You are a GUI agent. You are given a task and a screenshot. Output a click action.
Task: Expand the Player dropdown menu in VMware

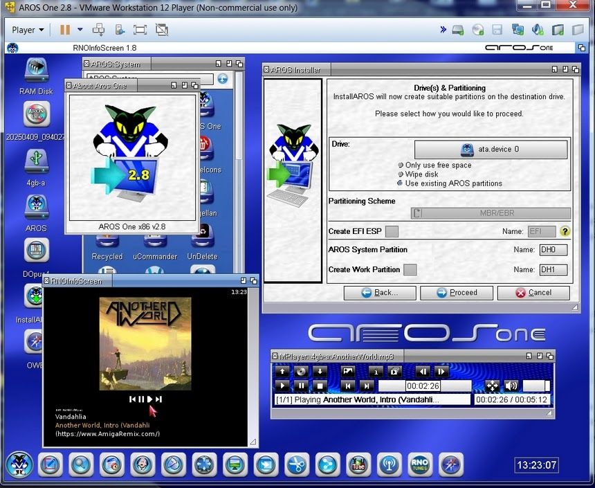click(28, 30)
